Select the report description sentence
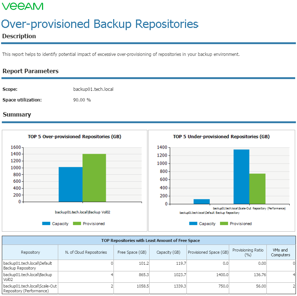 click(121, 54)
